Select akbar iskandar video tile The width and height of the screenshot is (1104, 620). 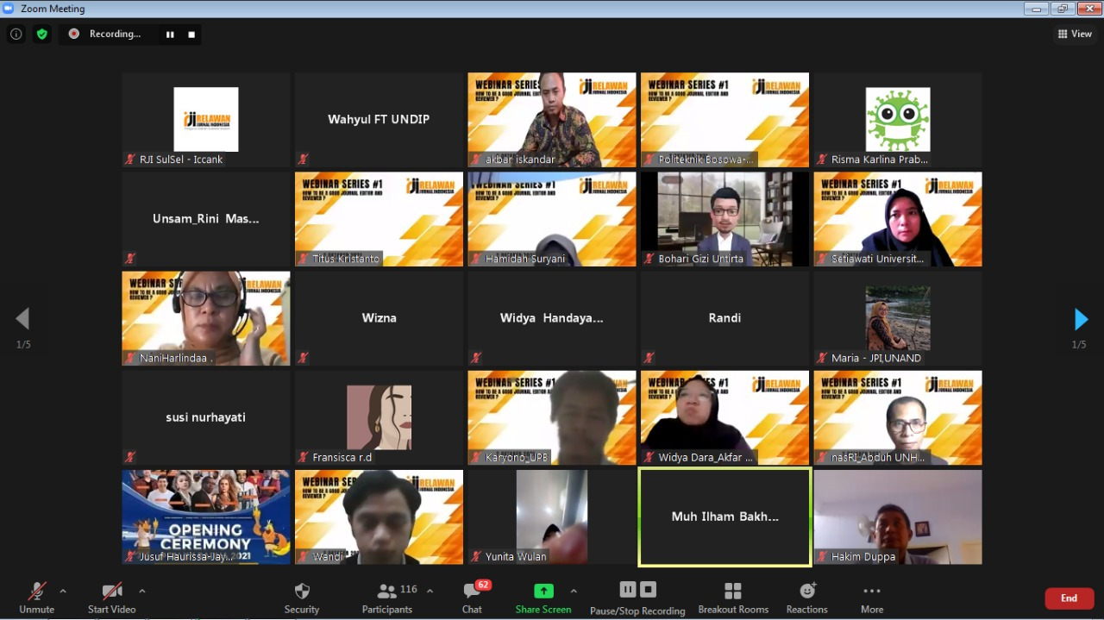coord(552,120)
